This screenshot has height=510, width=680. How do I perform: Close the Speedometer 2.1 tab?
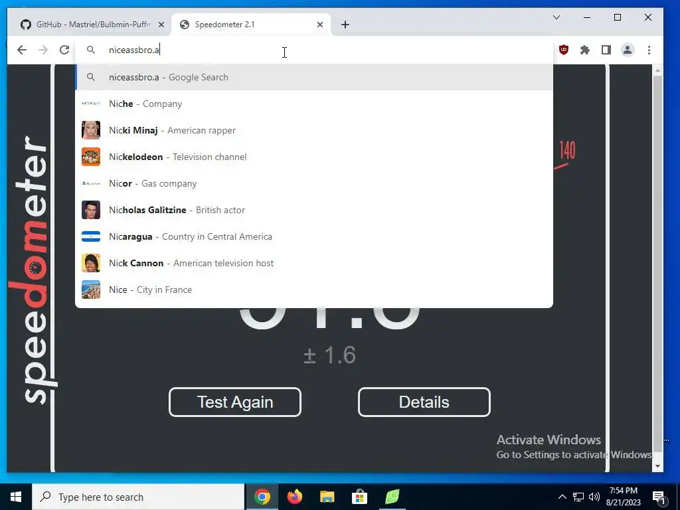click(x=320, y=25)
